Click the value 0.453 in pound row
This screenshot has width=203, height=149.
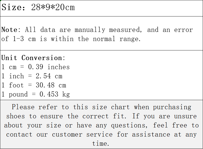pyautogui.click(x=49, y=94)
